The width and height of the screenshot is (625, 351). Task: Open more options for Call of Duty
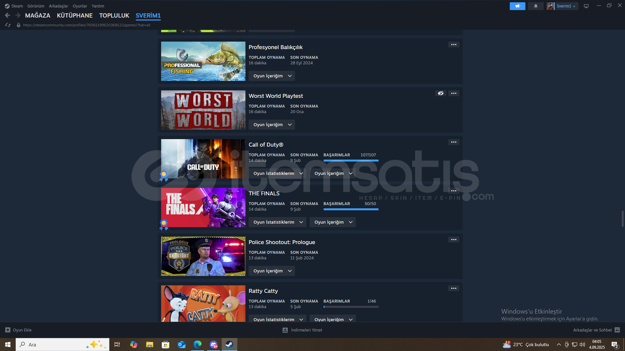pos(454,142)
